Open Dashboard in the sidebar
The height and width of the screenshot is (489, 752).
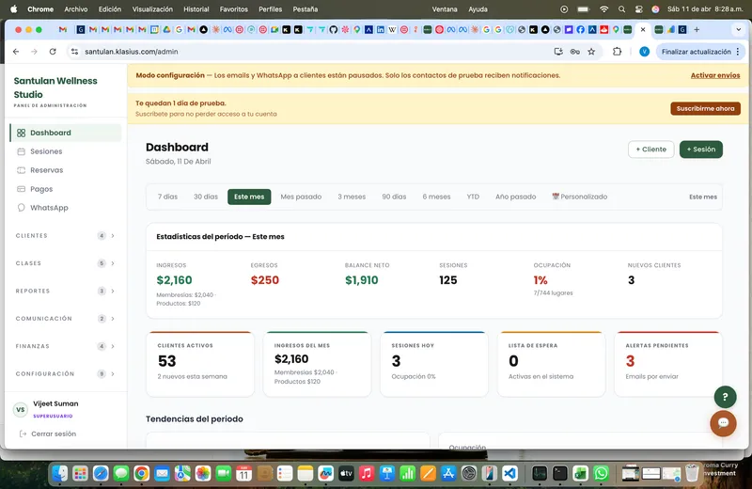66,133
